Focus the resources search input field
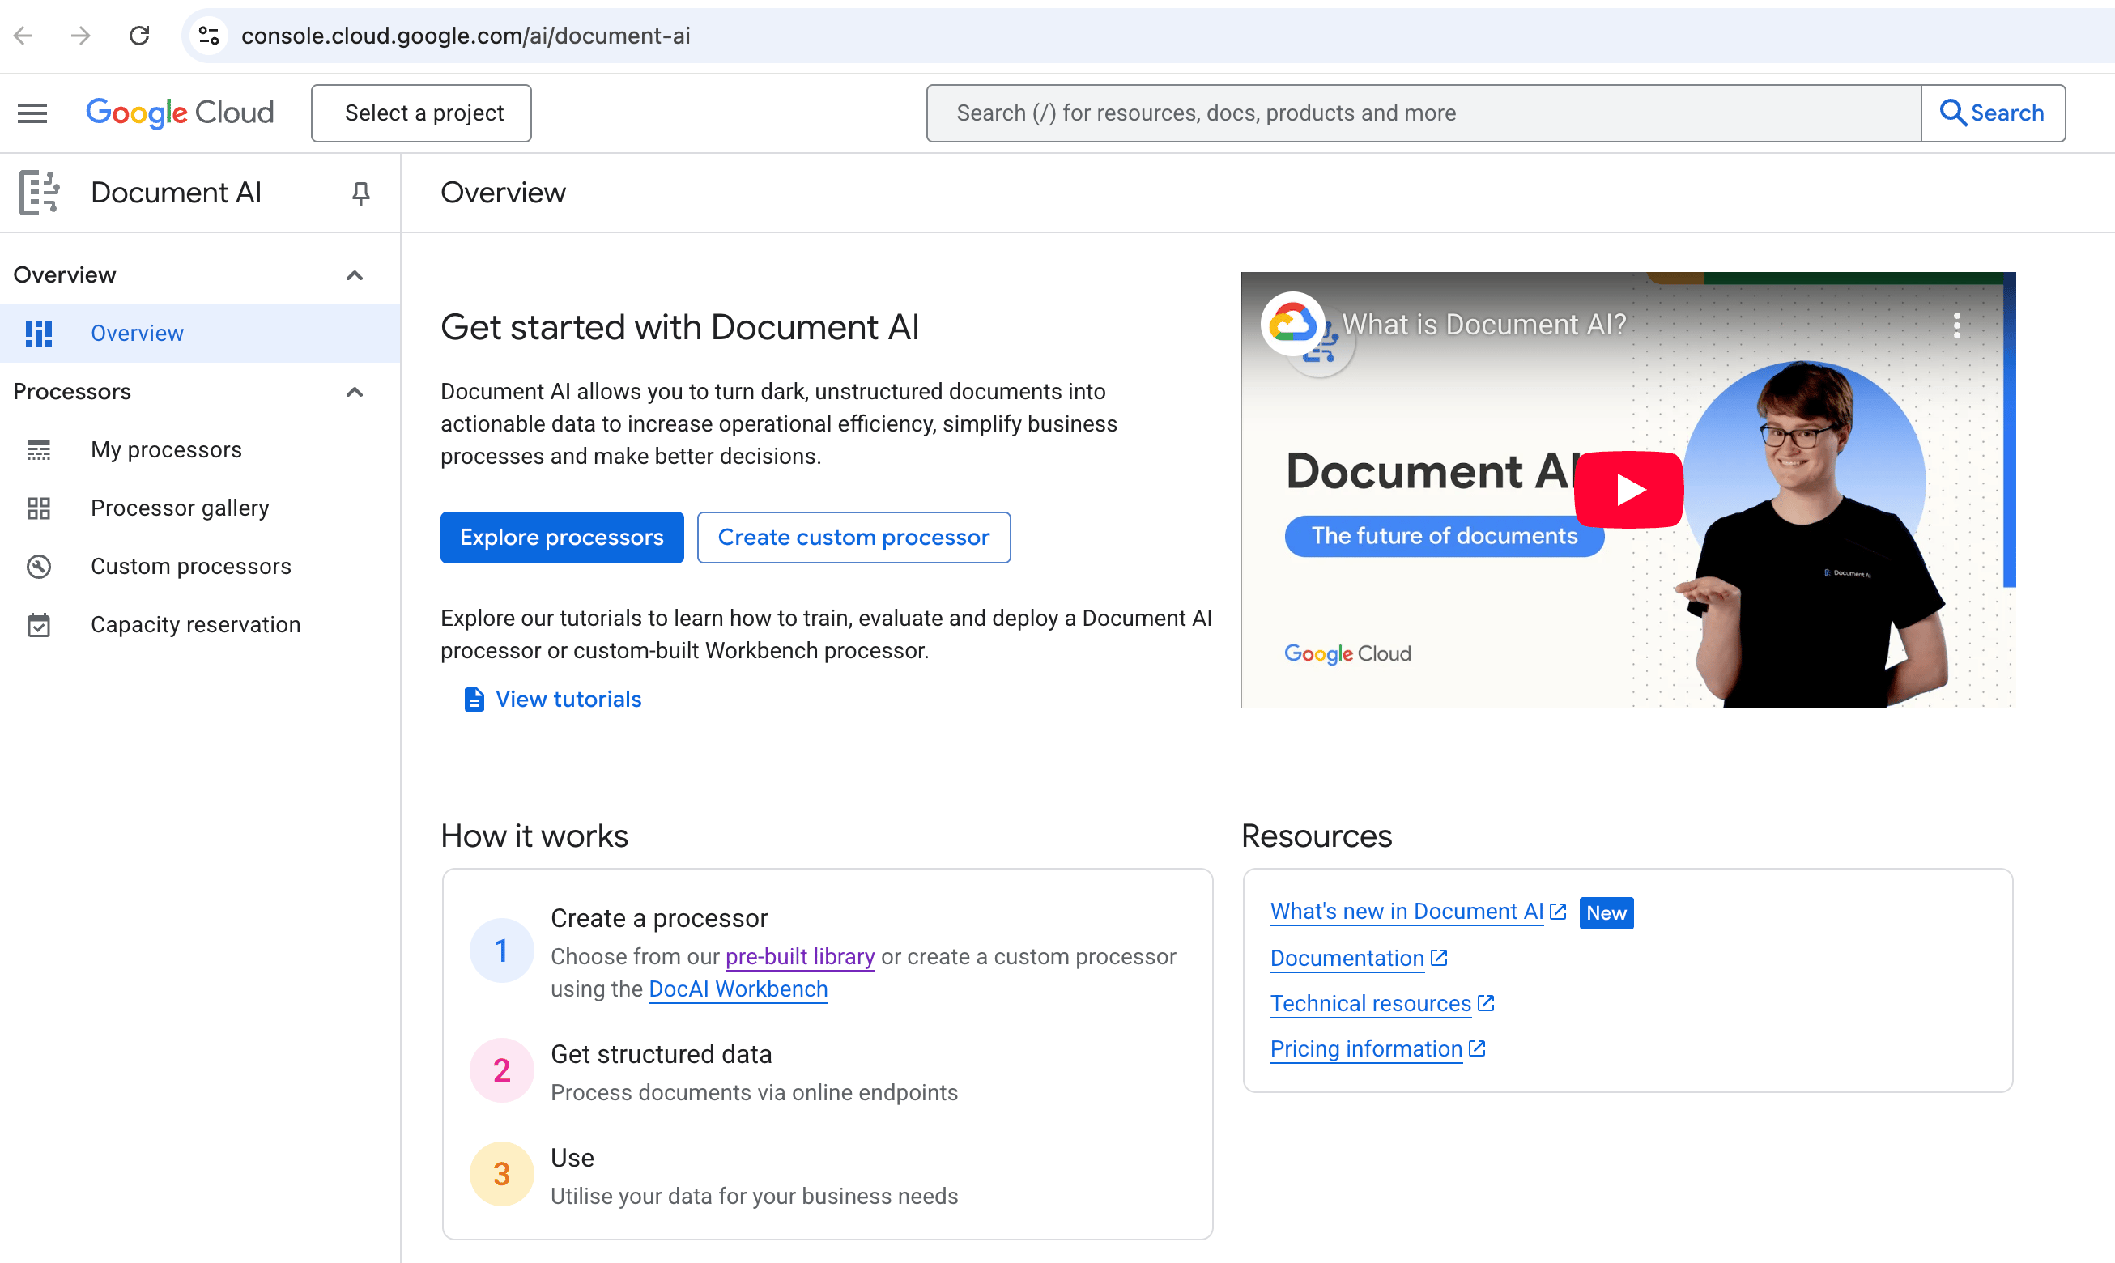Image resolution: width=2115 pixels, height=1263 pixels. [1424, 113]
